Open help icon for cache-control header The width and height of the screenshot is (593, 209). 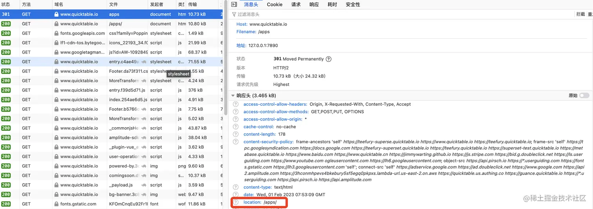pyautogui.click(x=236, y=127)
